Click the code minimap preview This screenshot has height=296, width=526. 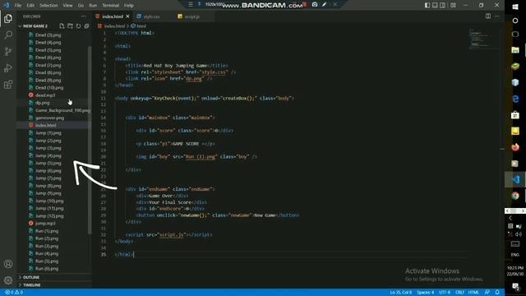coord(480,39)
